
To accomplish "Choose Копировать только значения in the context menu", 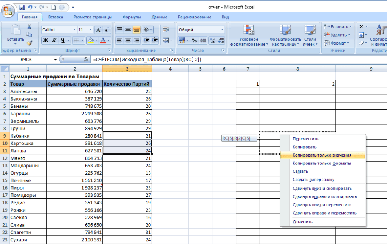I will click(323, 155).
